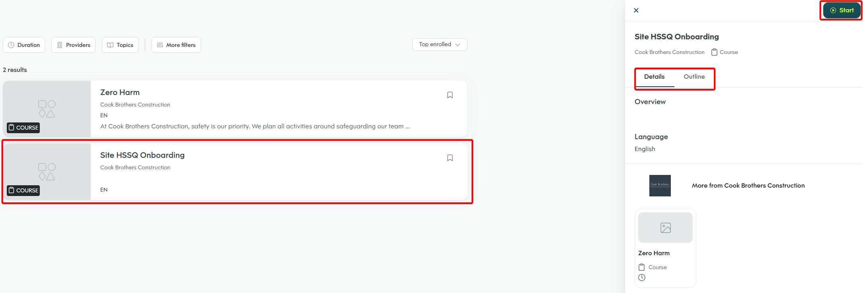
Task: Switch to the Outline tab
Action: (694, 77)
